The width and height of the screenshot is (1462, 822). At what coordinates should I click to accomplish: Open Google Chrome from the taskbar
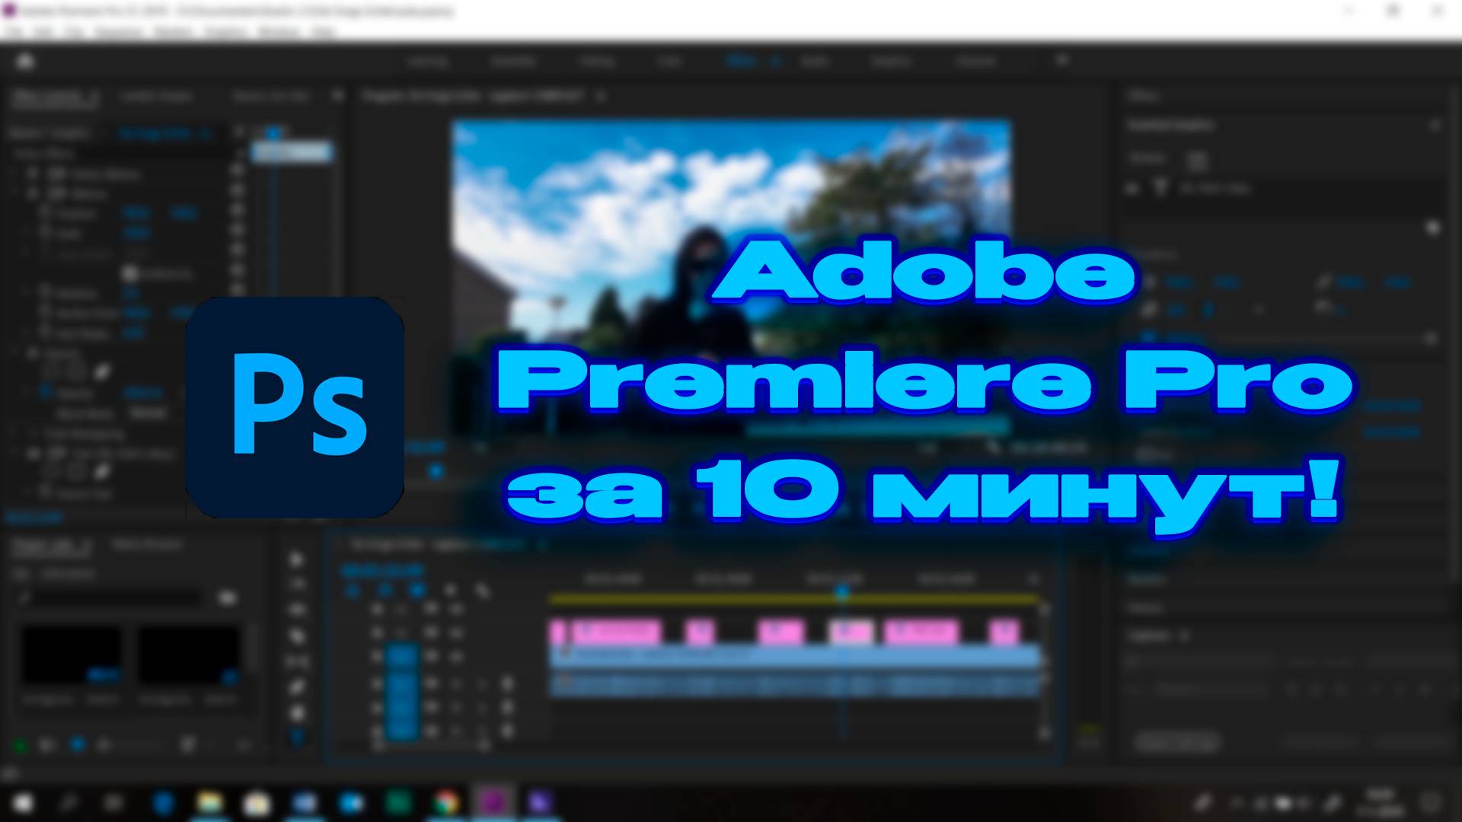point(446,802)
